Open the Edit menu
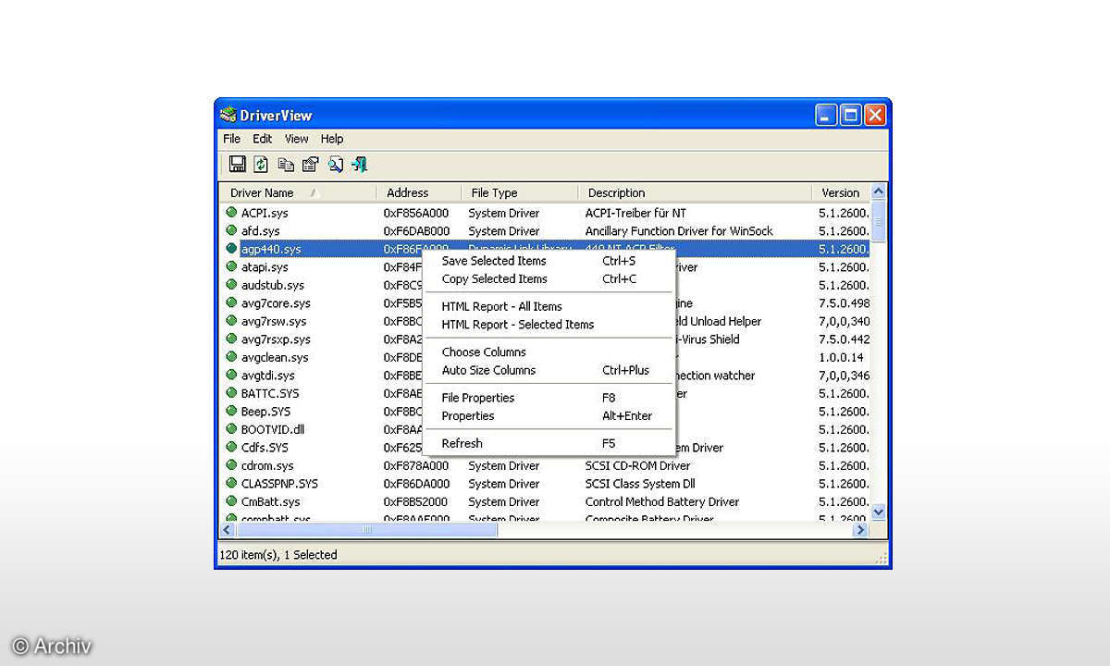The height and width of the screenshot is (666, 1110). pos(263,139)
